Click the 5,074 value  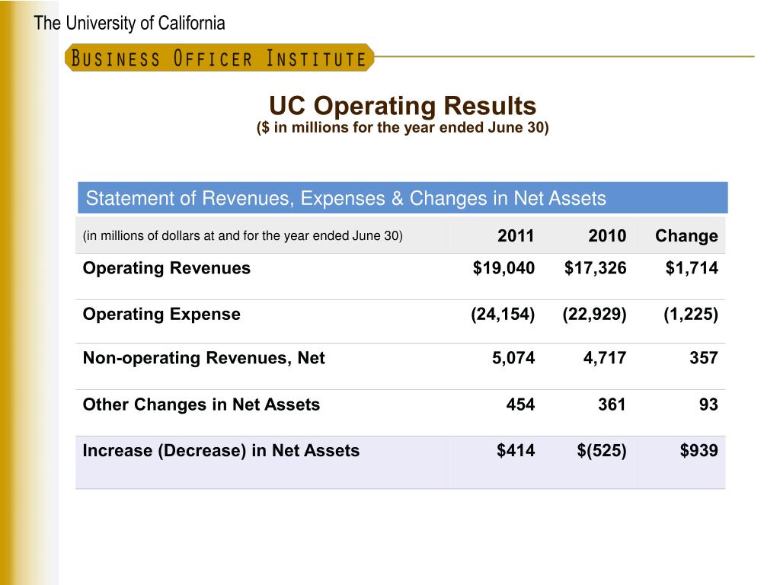(513, 358)
